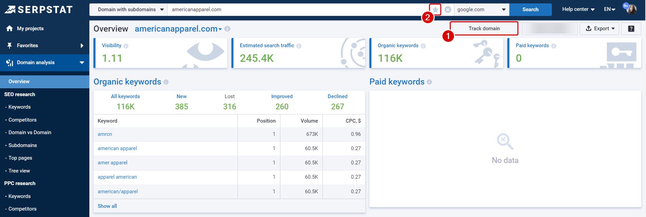The width and height of the screenshot is (646, 217).
Task: Click the favorite star icon in search bar
Action: [435, 10]
